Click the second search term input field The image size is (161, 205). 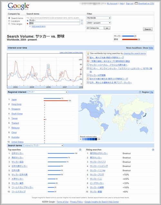coord(54,23)
